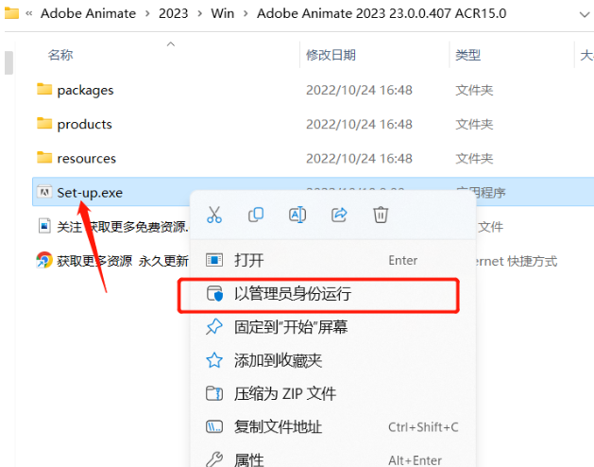The image size is (594, 467).
Task: Expand the address bar history dropdown chevron
Action: (585, 14)
